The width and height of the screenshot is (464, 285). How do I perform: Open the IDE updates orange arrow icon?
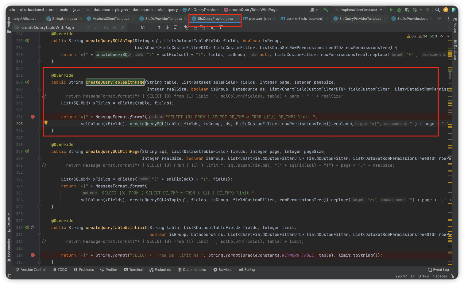446,10
